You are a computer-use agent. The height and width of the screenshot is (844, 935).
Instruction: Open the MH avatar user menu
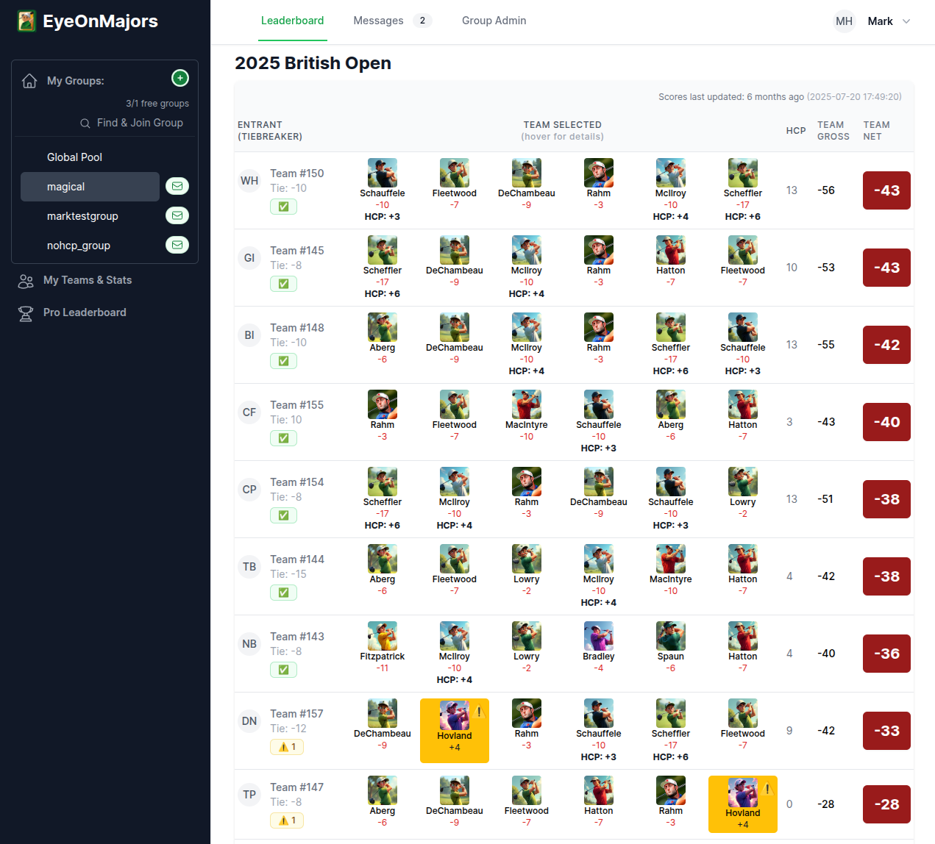point(844,21)
